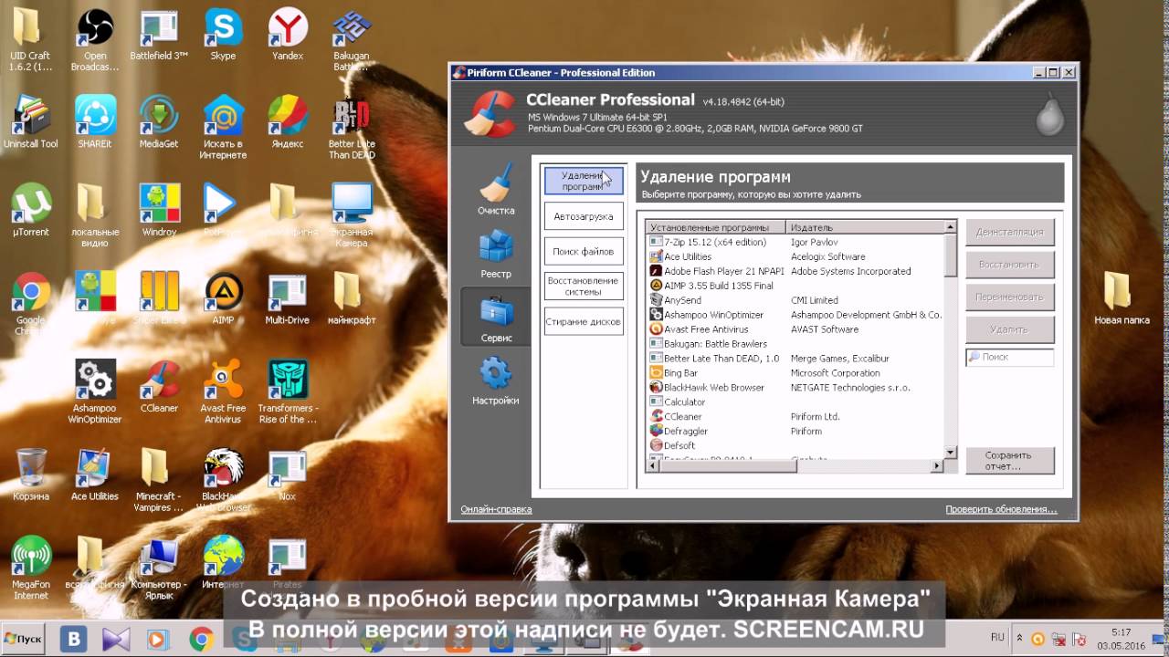
Task: Open the Экранная Камера desktop shortcut
Action: coord(352,215)
